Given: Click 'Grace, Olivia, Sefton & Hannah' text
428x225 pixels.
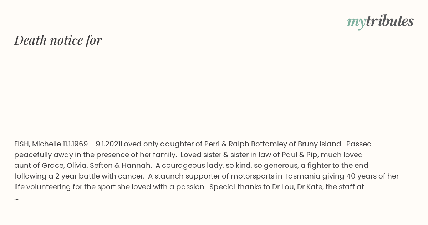Looking at the screenshot, I should (97, 166).
